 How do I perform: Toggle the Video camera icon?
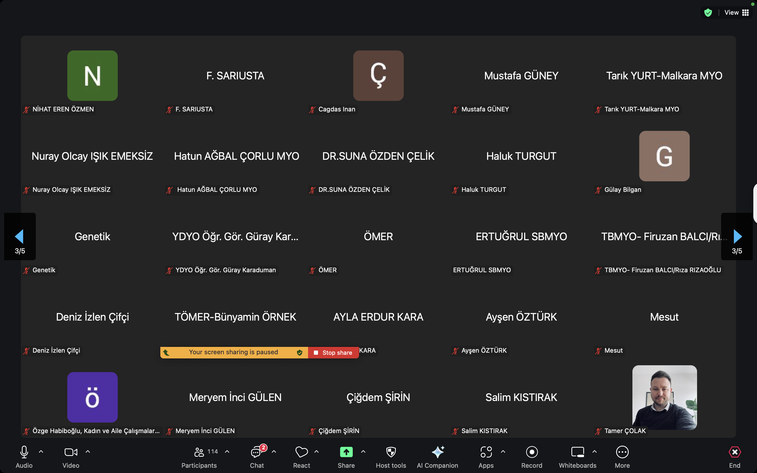pos(71,452)
